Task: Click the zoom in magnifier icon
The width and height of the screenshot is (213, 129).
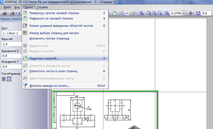Action: (x=154, y=13)
